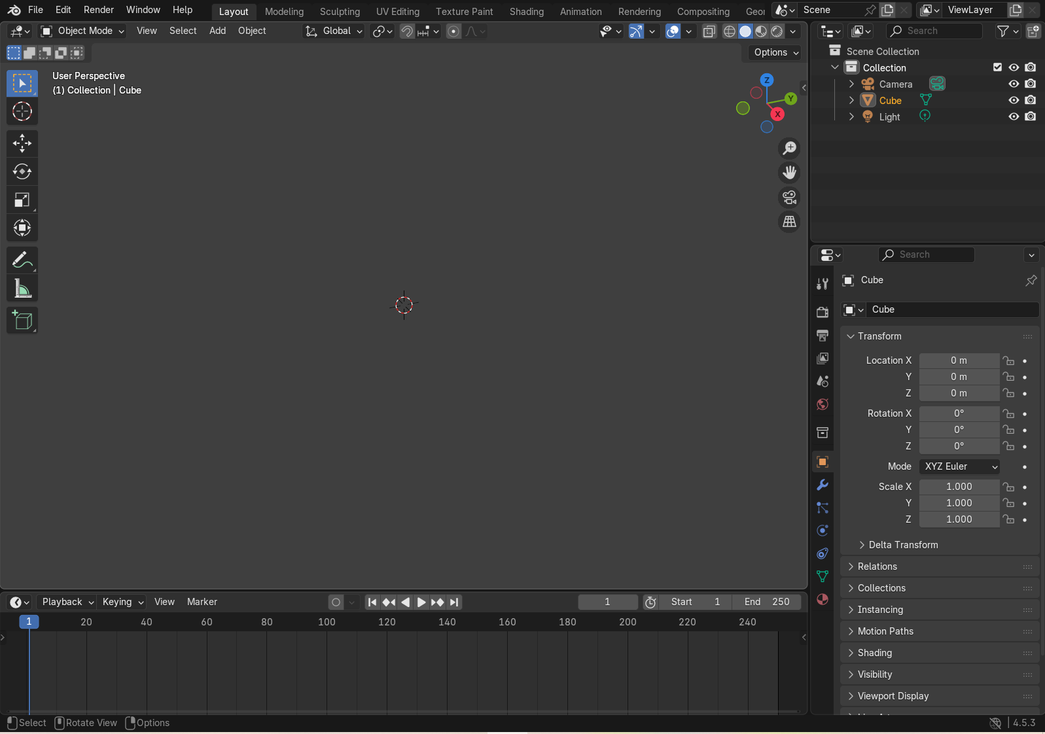Toggle X-ray display in viewport header

(x=709, y=31)
